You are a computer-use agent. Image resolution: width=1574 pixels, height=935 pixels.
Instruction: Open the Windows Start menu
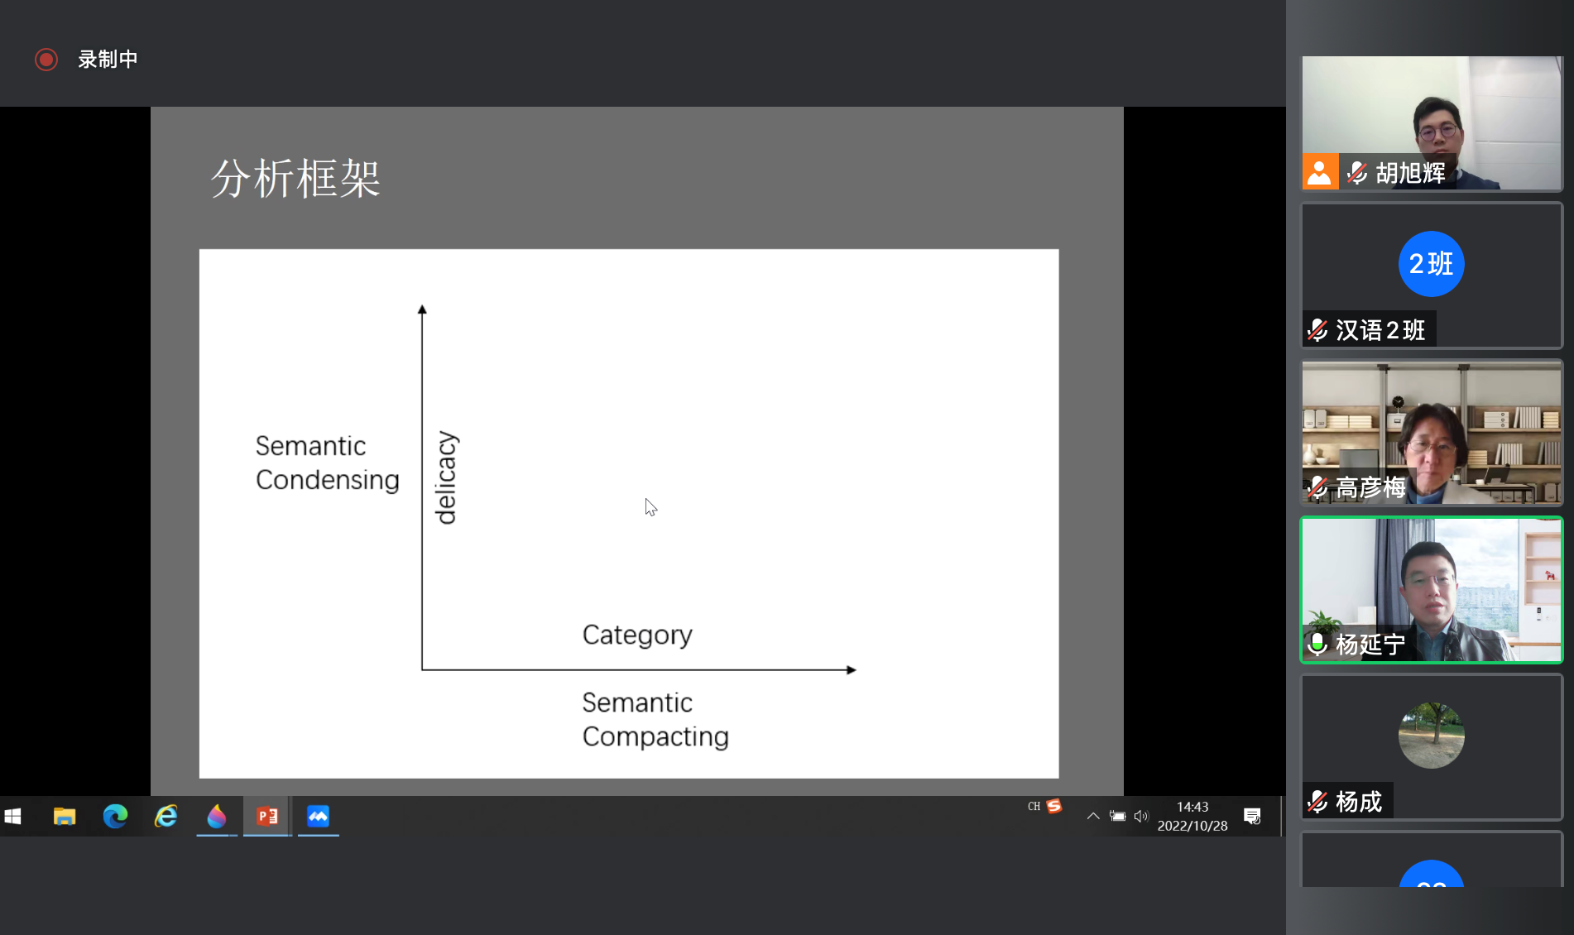pos(13,817)
